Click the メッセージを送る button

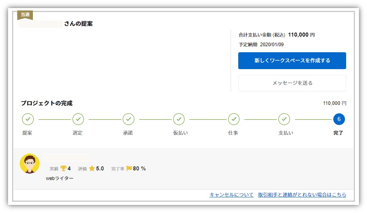(292, 83)
